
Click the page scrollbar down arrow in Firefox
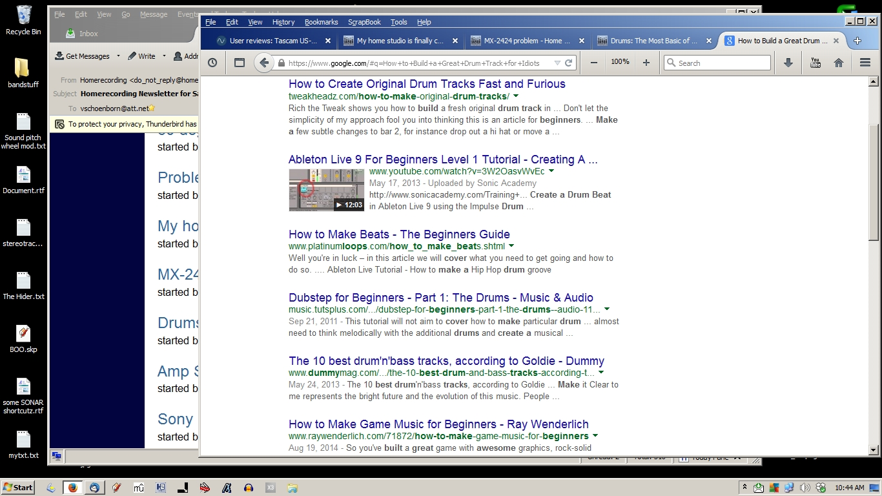tap(874, 450)
